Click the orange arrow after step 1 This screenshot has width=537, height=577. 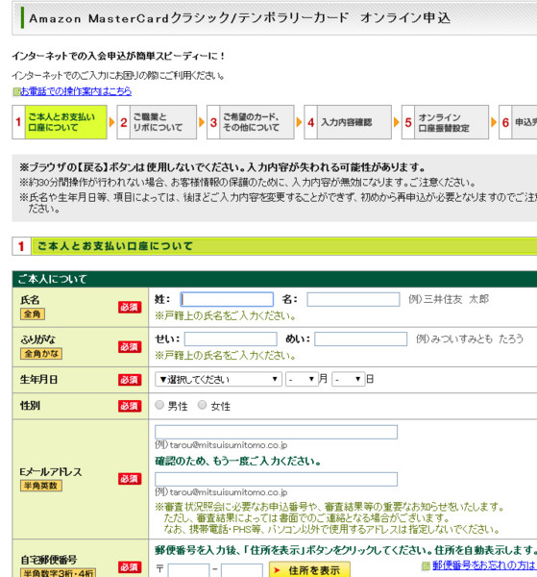[112, 122]
